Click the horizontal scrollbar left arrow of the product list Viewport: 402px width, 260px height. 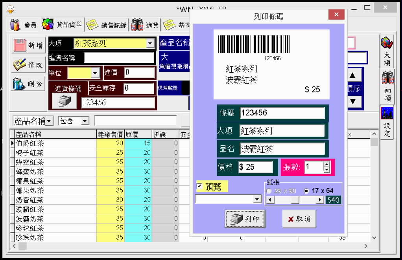pos(14,246)
